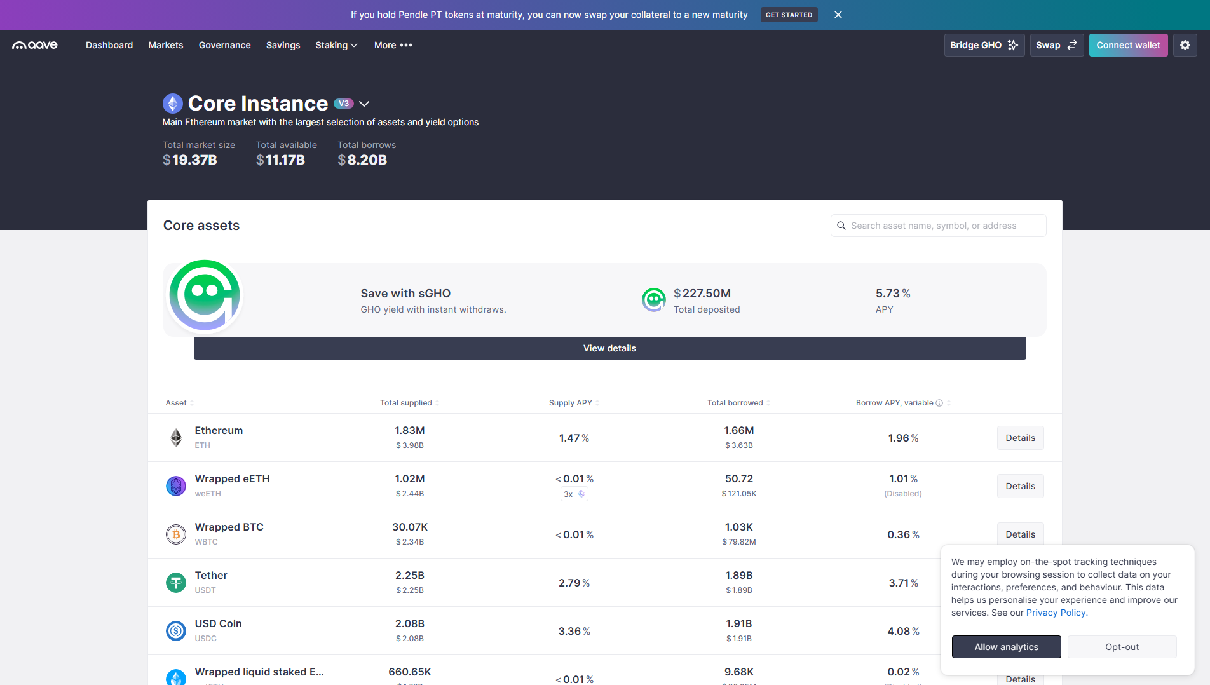Open the Governance page
The height and width of the screenshot is (685, 1210).
[x=225, y=45]
